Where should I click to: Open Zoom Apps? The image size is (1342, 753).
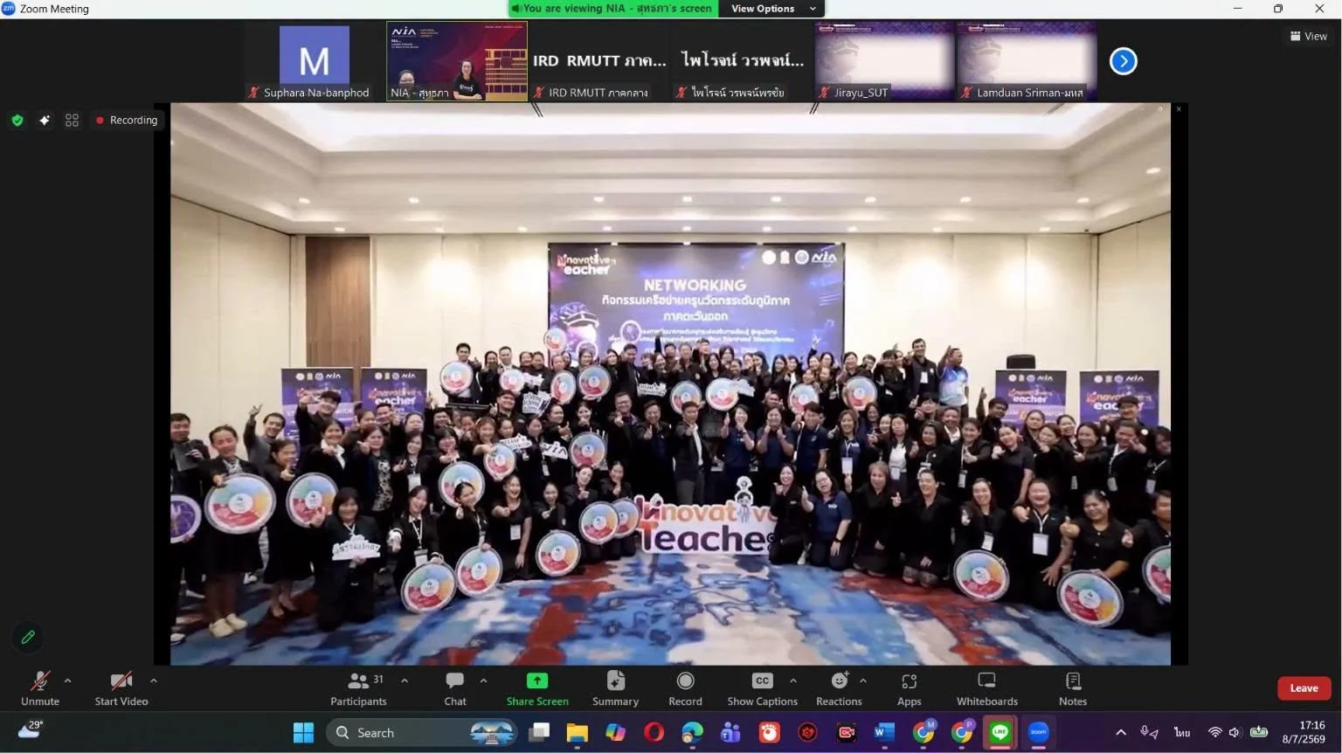909,688
